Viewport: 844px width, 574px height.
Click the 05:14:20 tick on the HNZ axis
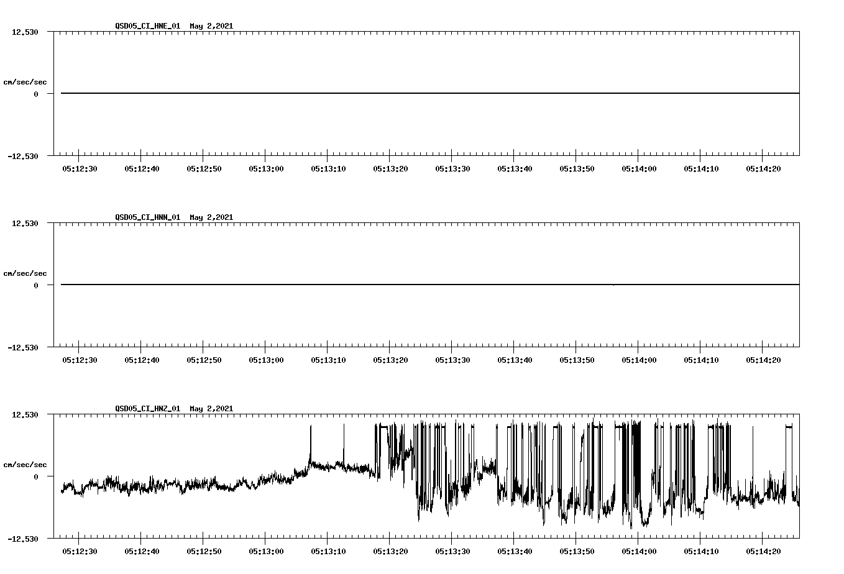tap(763, 550)
